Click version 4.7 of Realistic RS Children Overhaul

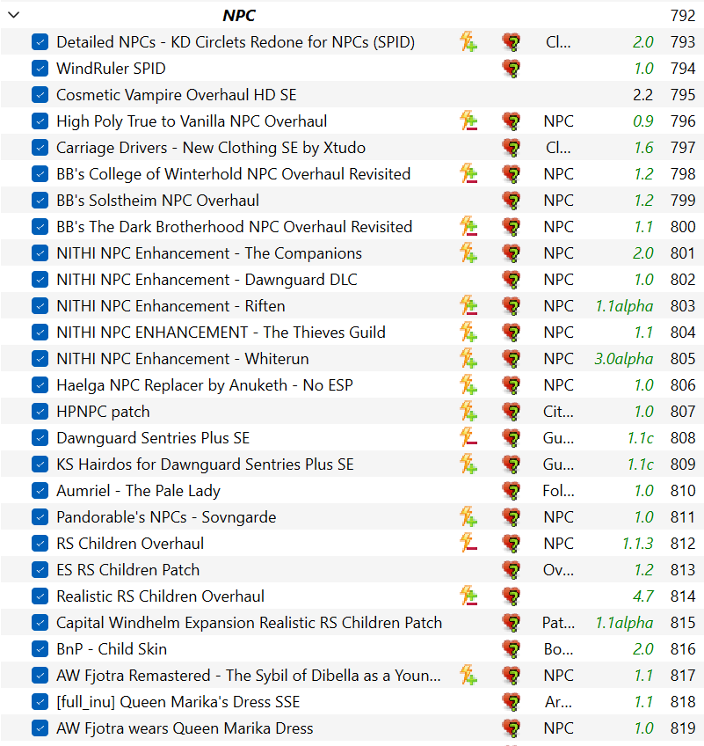[643, 596]
